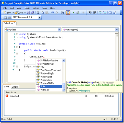Collapse the class block at line 5

(17, 47)
